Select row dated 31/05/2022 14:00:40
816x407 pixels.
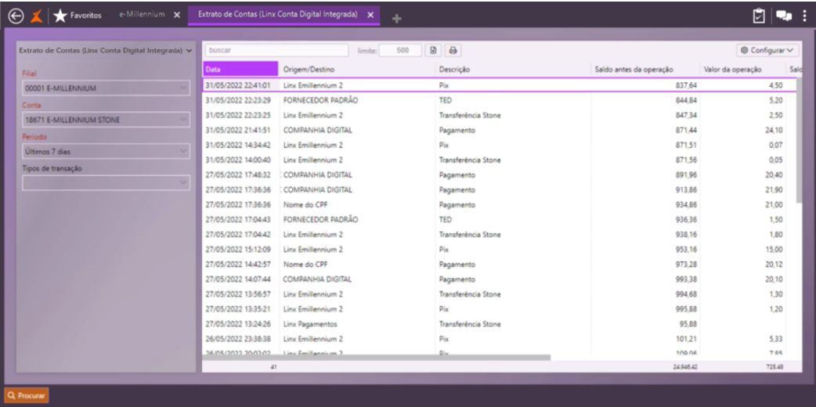tap(498, 160)
